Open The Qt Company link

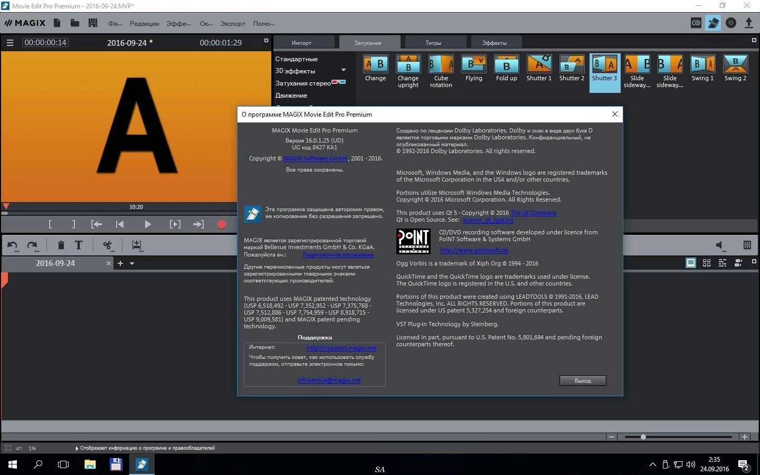pyautogui.click(x=534, y=213)
